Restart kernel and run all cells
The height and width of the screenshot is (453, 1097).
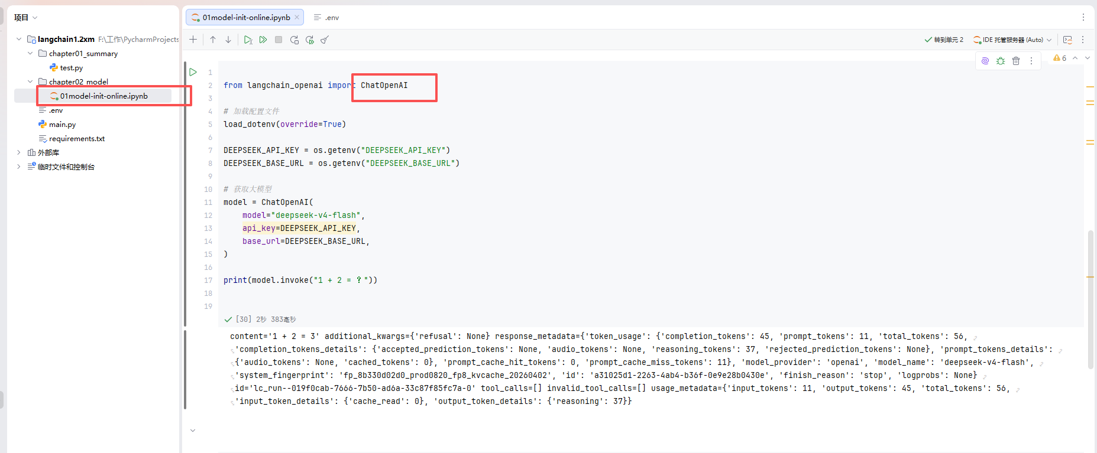coord(309,40)
